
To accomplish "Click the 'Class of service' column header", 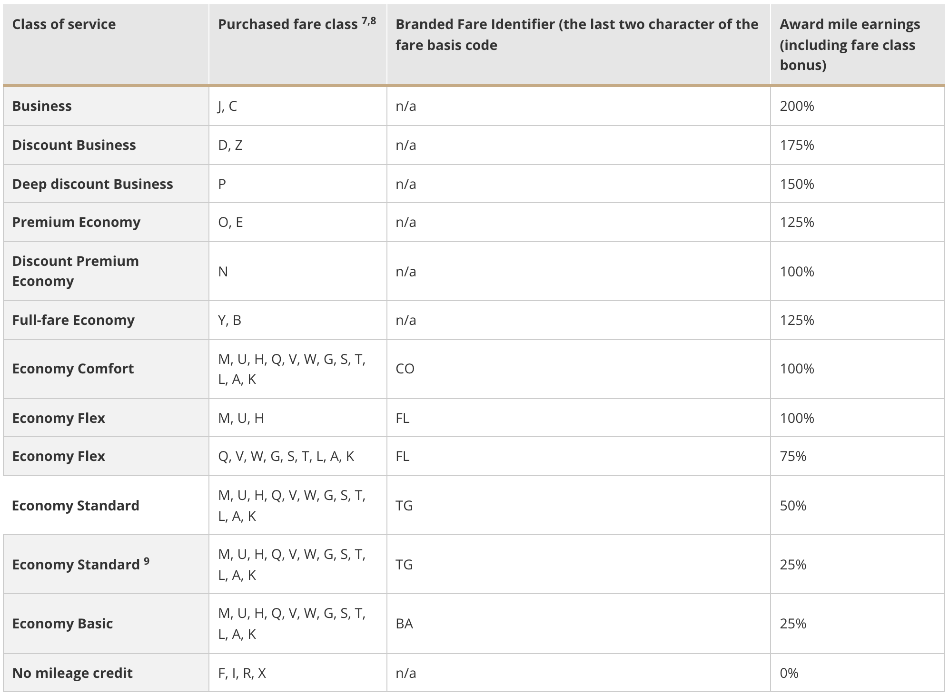I will 64,24.
